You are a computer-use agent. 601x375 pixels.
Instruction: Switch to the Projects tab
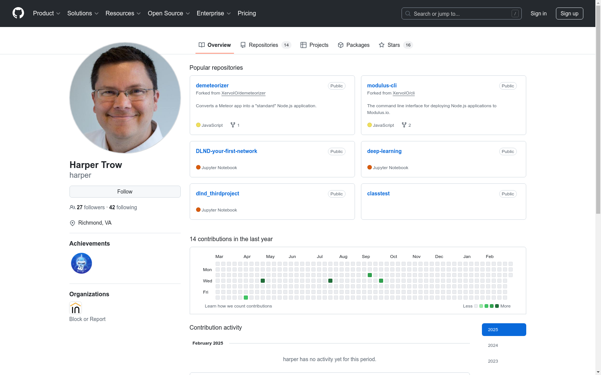coord(314,45)
